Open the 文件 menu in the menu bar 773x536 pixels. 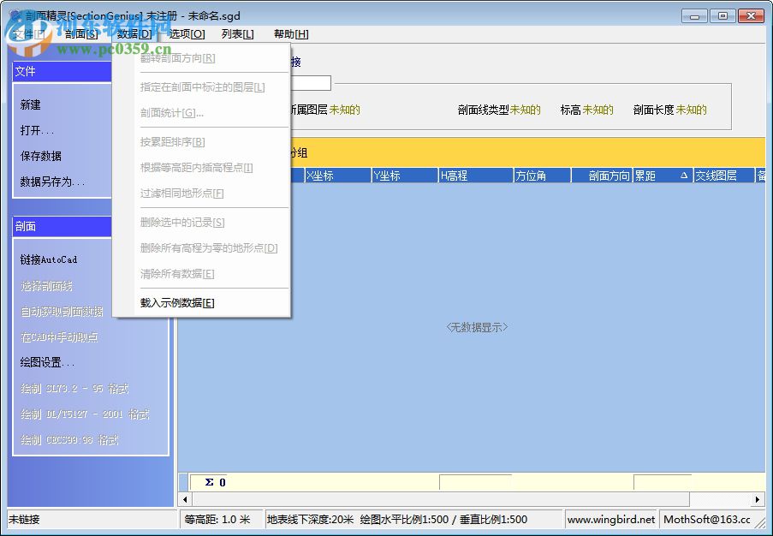click(x=26, y=33)
